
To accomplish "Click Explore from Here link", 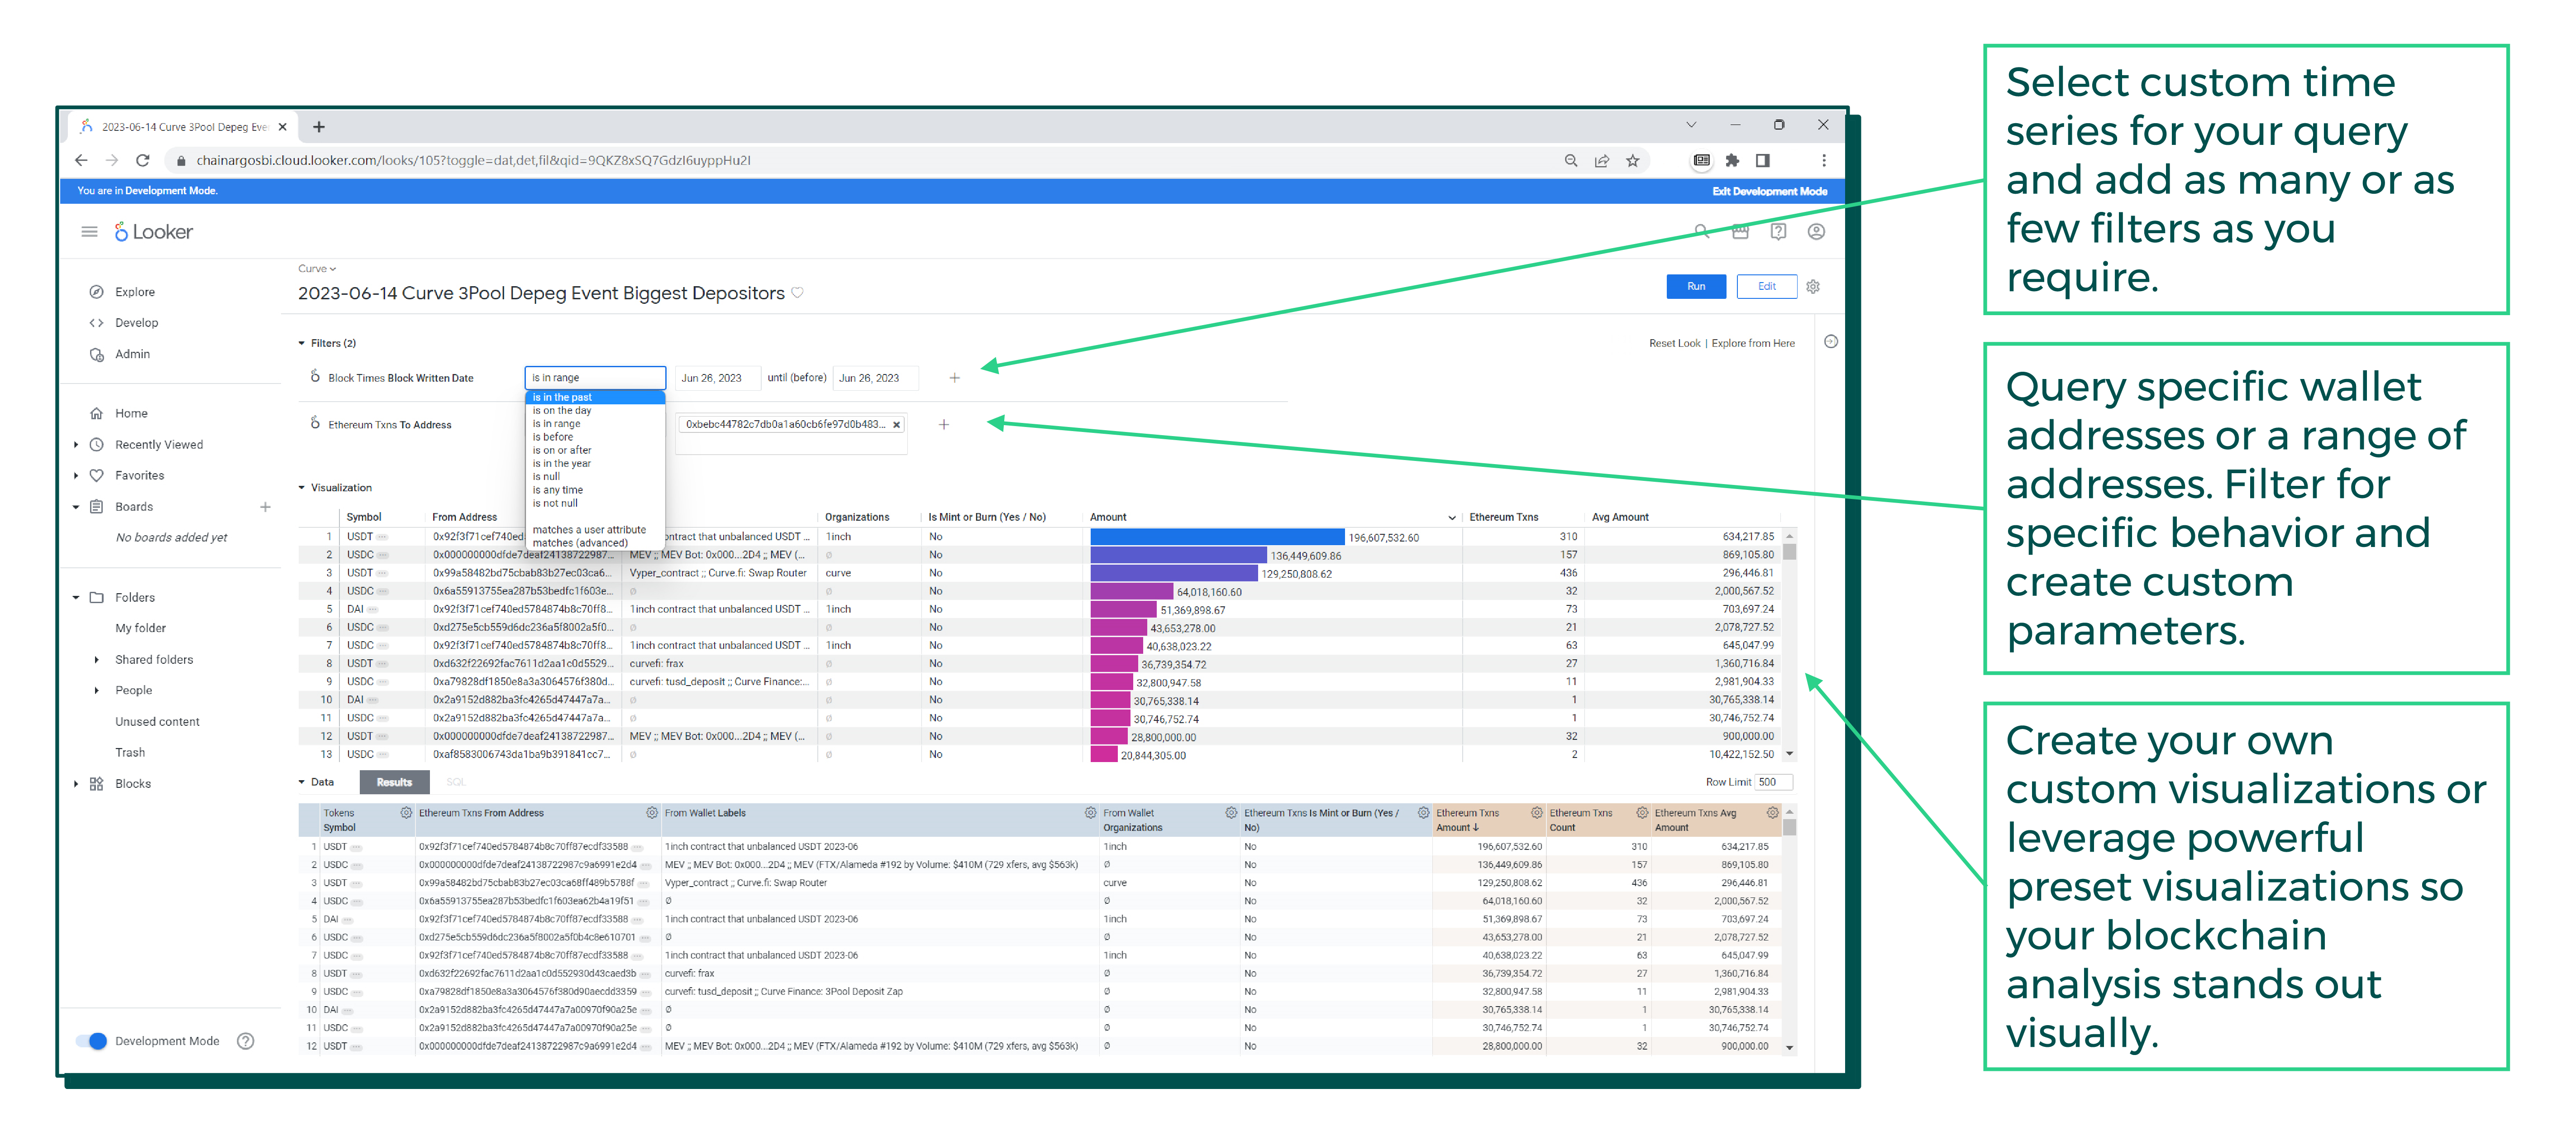I will click(x=1752, y=343).
